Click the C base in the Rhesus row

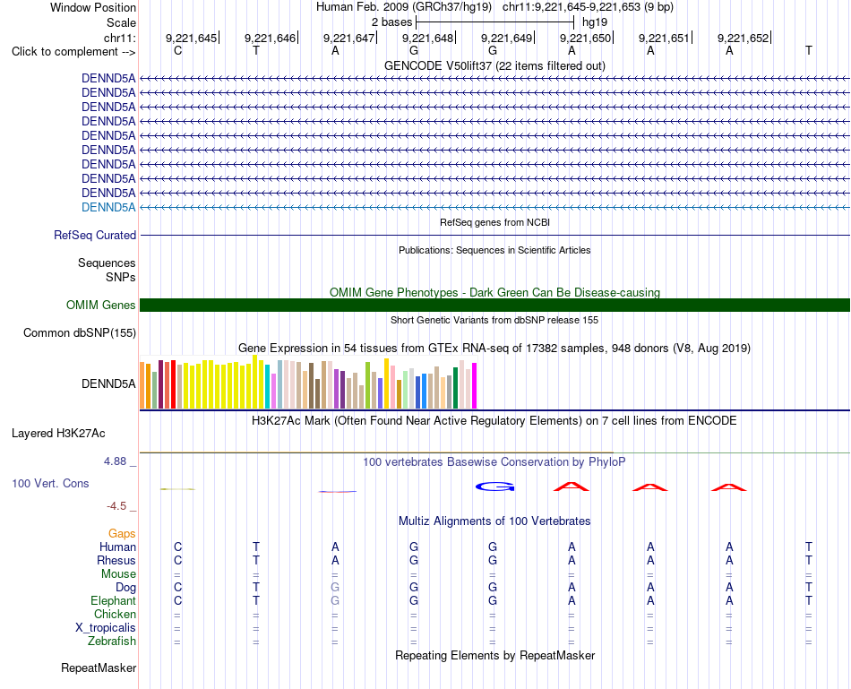point(177,560)
